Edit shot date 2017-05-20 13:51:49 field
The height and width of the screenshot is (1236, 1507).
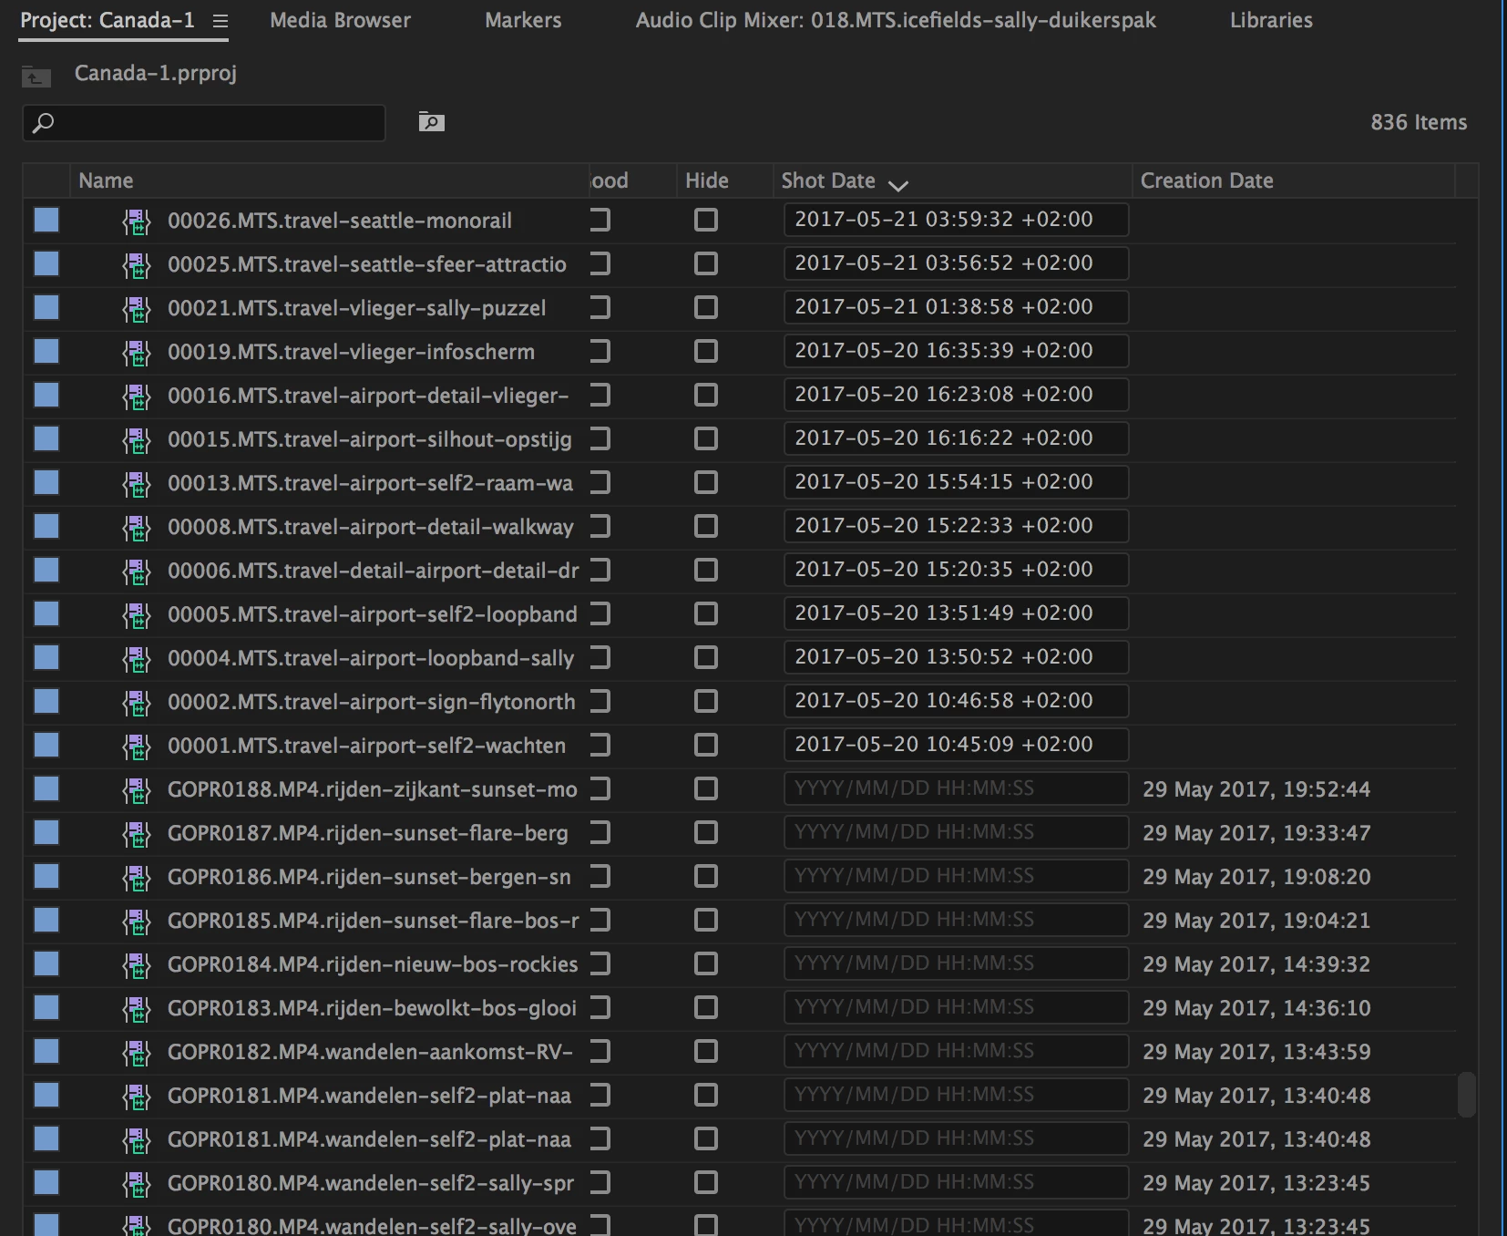pyautogui.click(x=956, y=613)
